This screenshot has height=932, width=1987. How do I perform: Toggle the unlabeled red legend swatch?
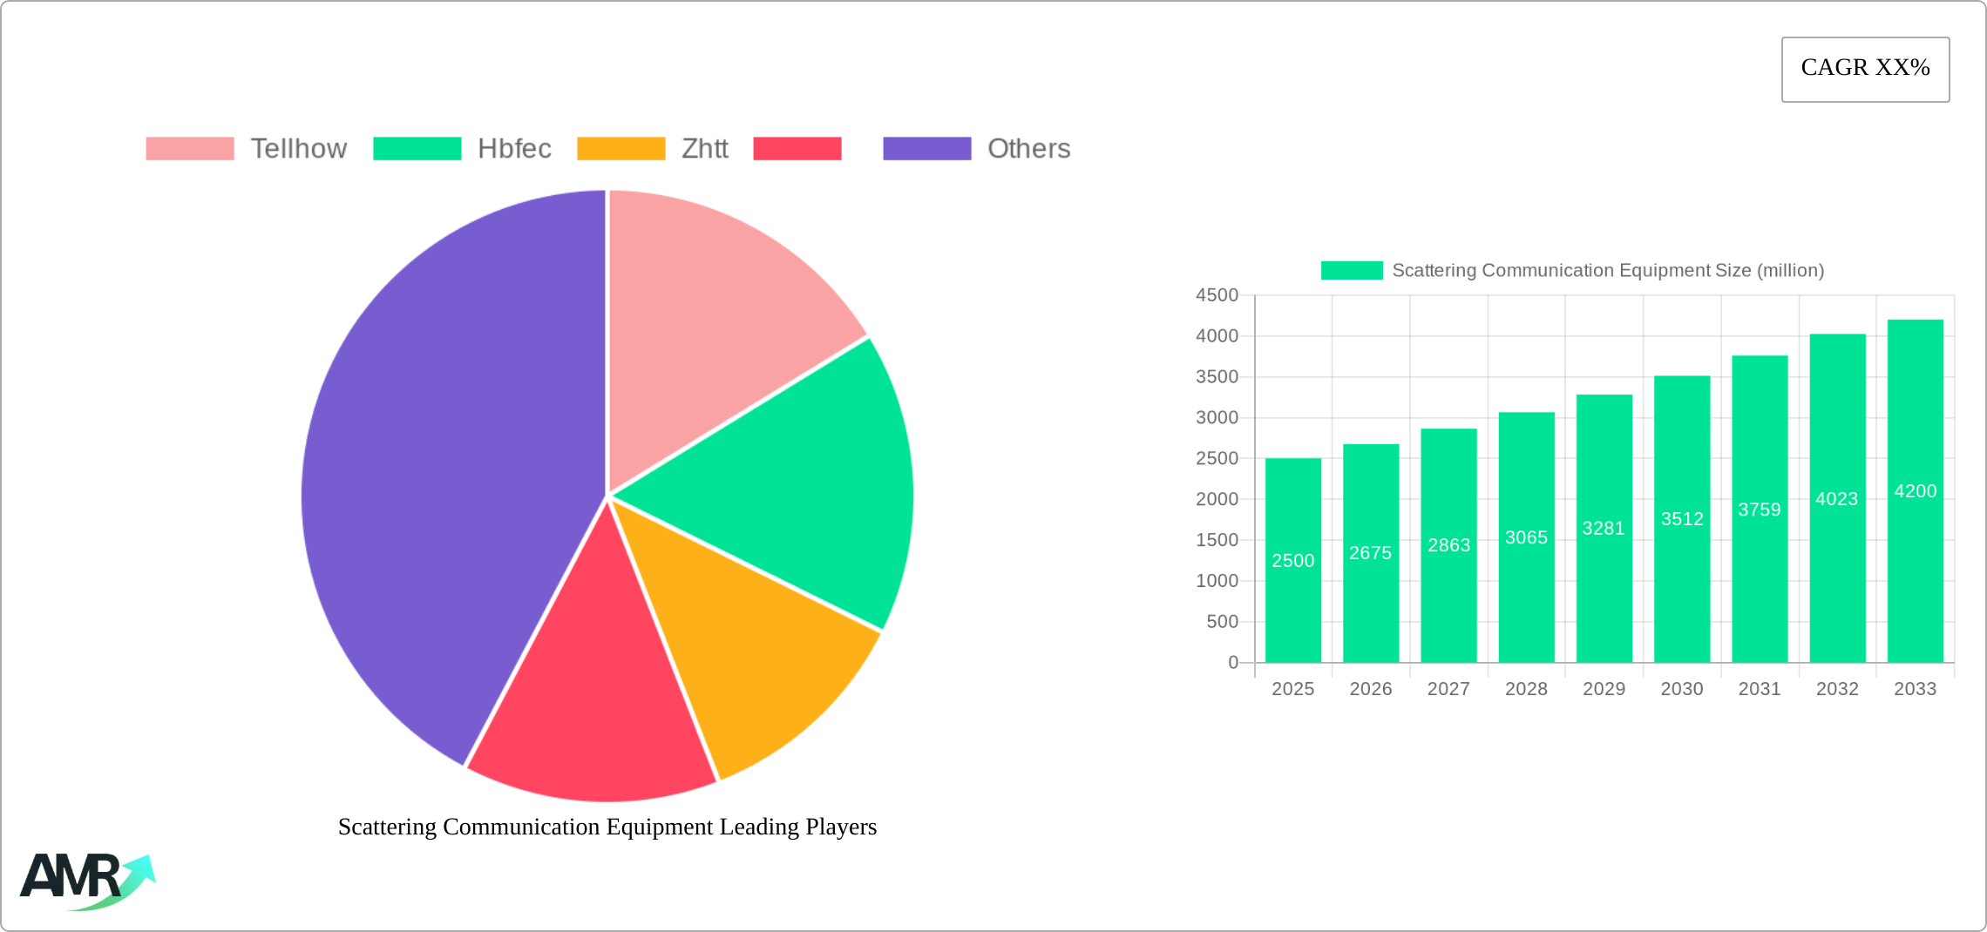tap(797, 149)
